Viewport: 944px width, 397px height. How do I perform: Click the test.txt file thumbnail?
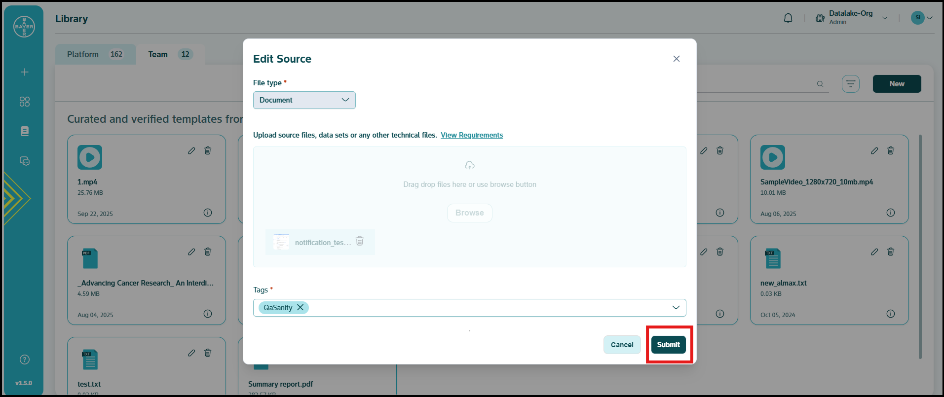click(90, 360)
